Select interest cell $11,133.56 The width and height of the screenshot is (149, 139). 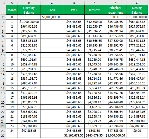tap(94, 36)
